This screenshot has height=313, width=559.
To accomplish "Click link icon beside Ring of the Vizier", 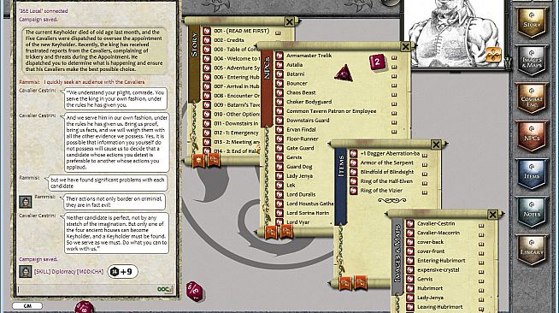I will [353, 191].
